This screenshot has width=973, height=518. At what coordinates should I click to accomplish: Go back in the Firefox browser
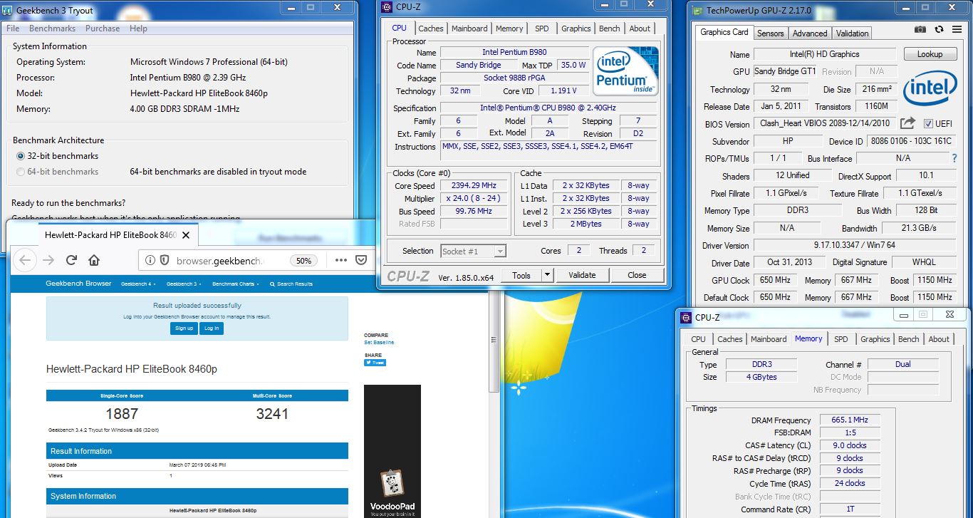click(25, 260)
